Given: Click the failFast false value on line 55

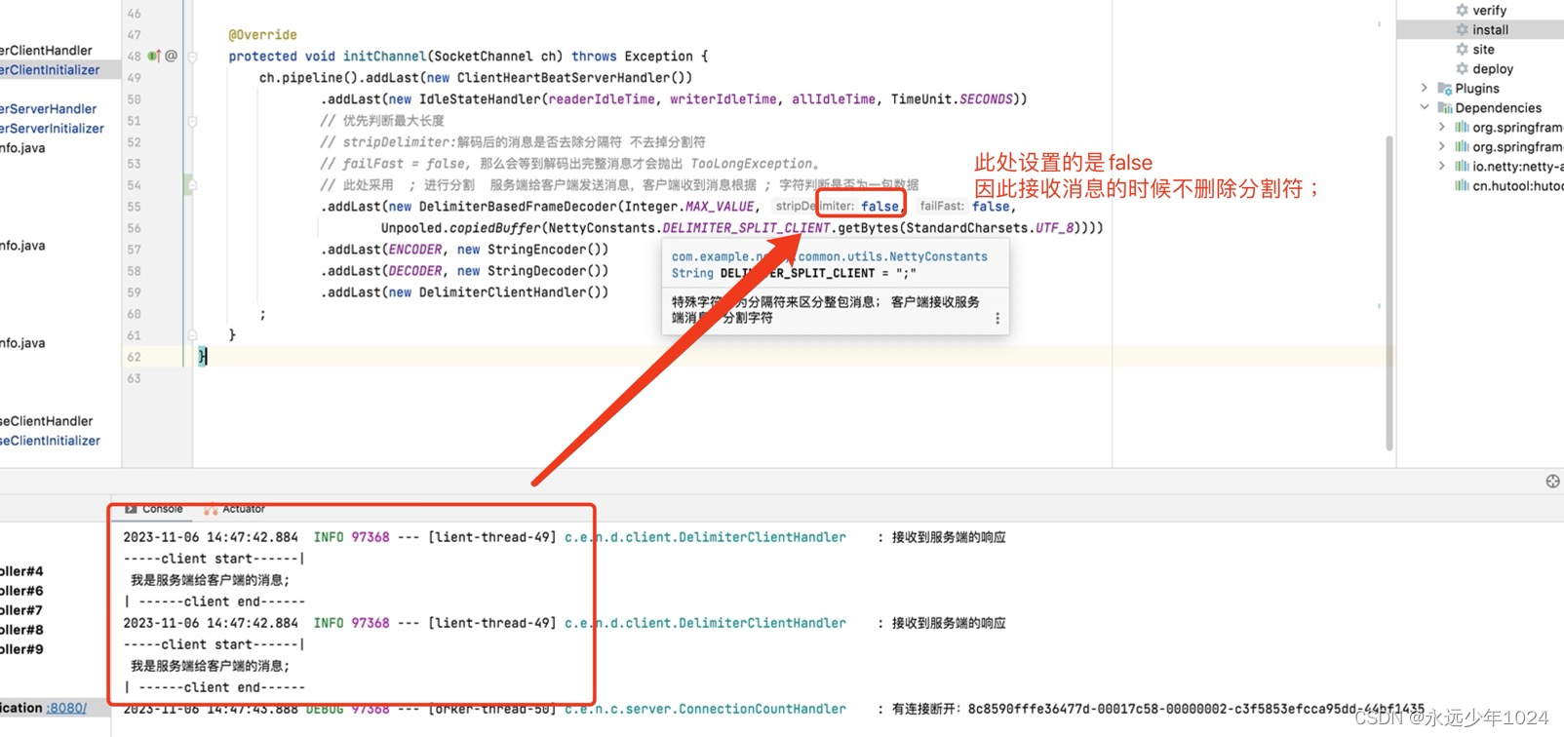Looking at the screenshot, I should coord(991,207).
